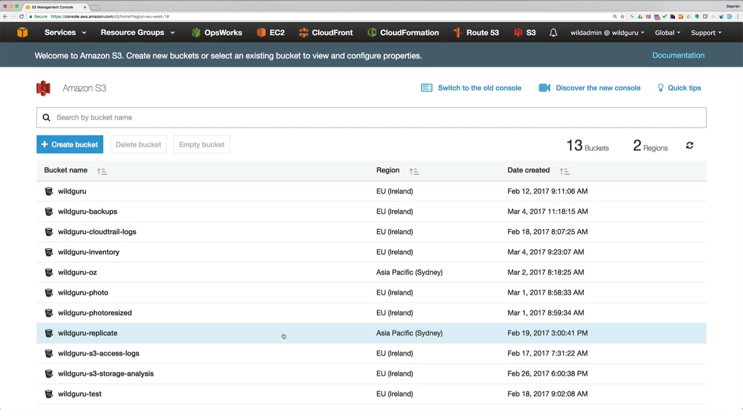Click the old console switch icon

(x=427, y=88)
